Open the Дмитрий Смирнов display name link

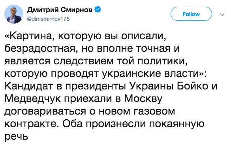60,10
